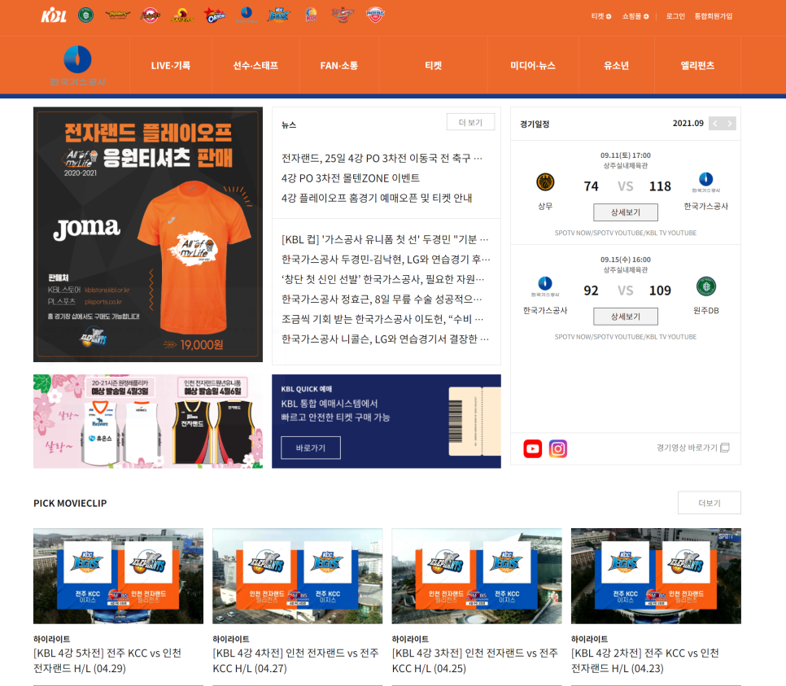Click the 원주DB emblem in schedule
Screen dimensions: 786x686
[706, 286]
